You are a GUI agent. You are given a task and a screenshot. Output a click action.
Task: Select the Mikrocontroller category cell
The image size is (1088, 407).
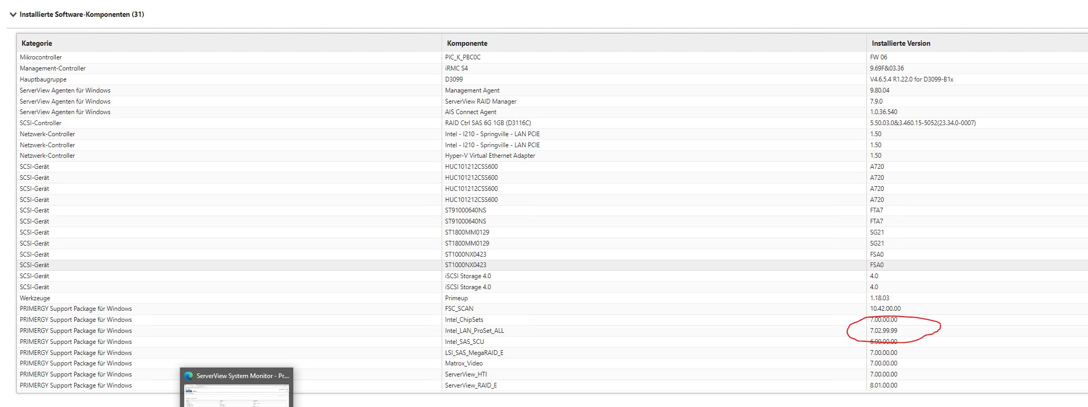41,57
